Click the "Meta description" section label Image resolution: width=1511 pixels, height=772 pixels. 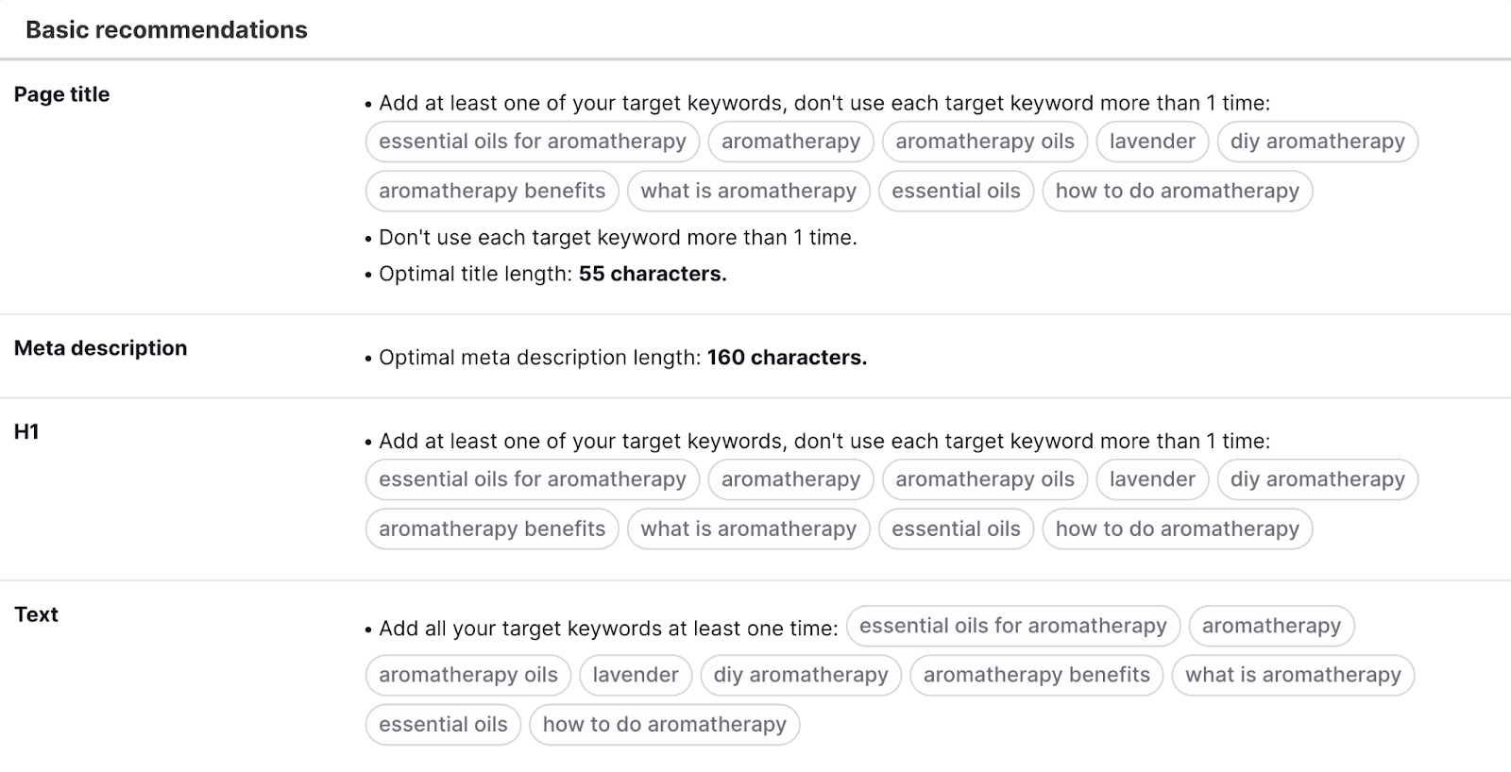(x=101, y=347)
